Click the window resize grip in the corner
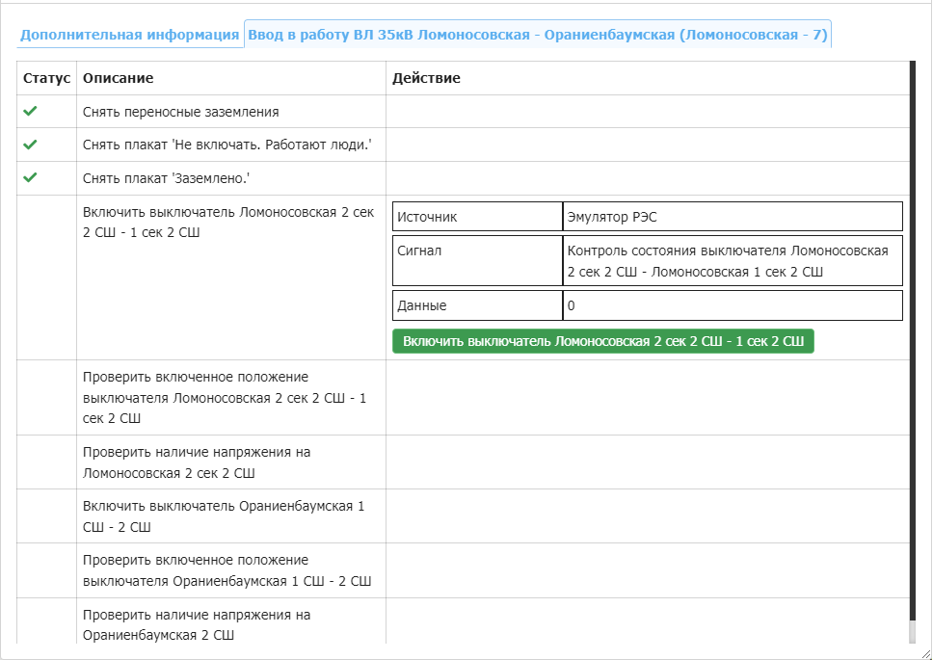This screenshot has width=933, height=660. point(925,653)
